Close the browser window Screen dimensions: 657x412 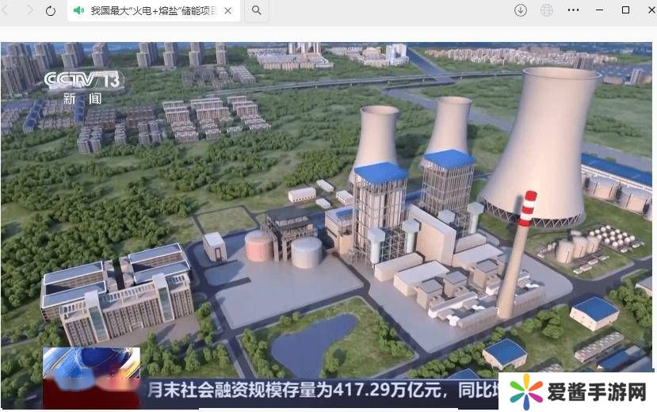[647, 10]
